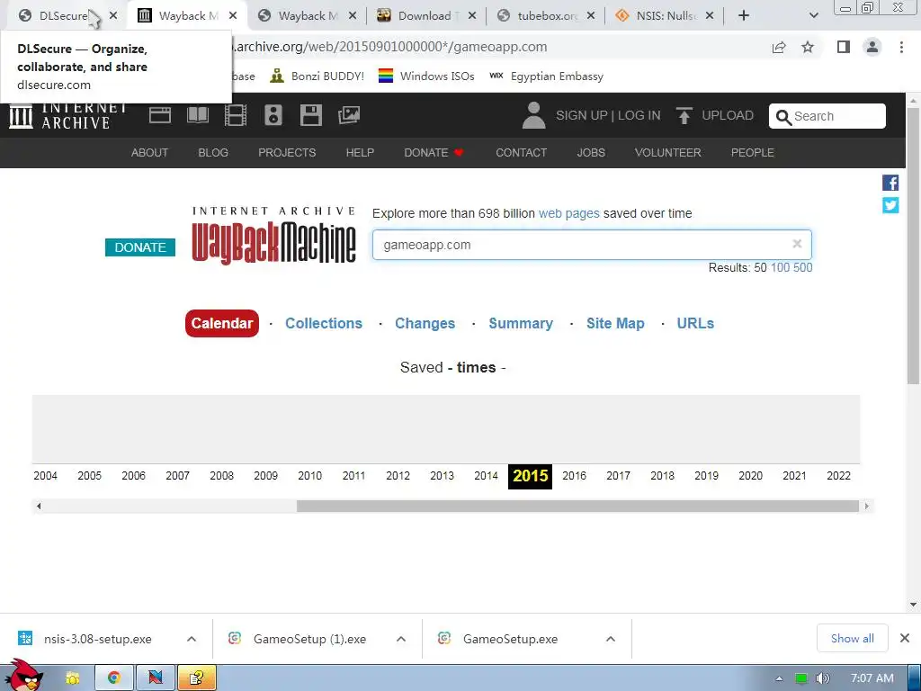Open the tab search dropdown arrow

coord(813,16)
